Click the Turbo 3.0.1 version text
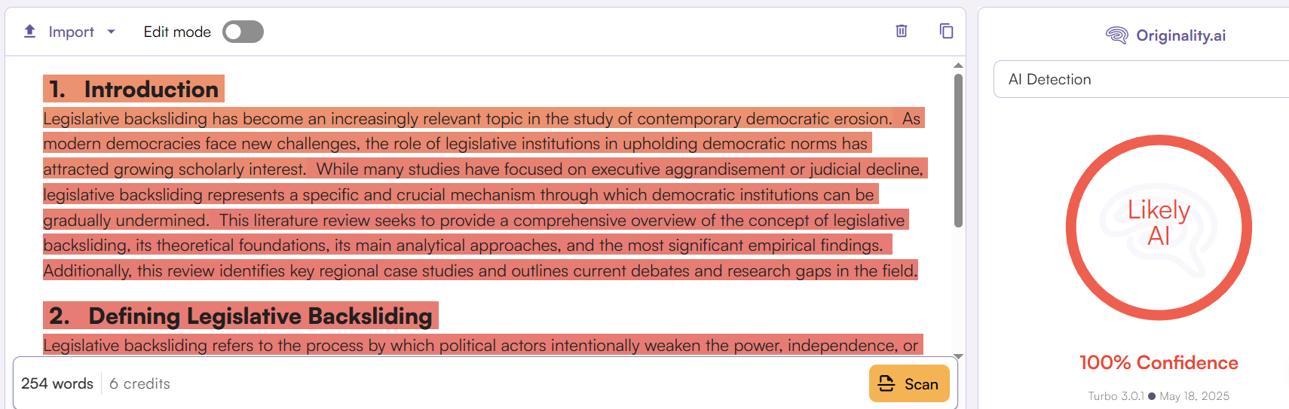 (x=1116, y=396)
